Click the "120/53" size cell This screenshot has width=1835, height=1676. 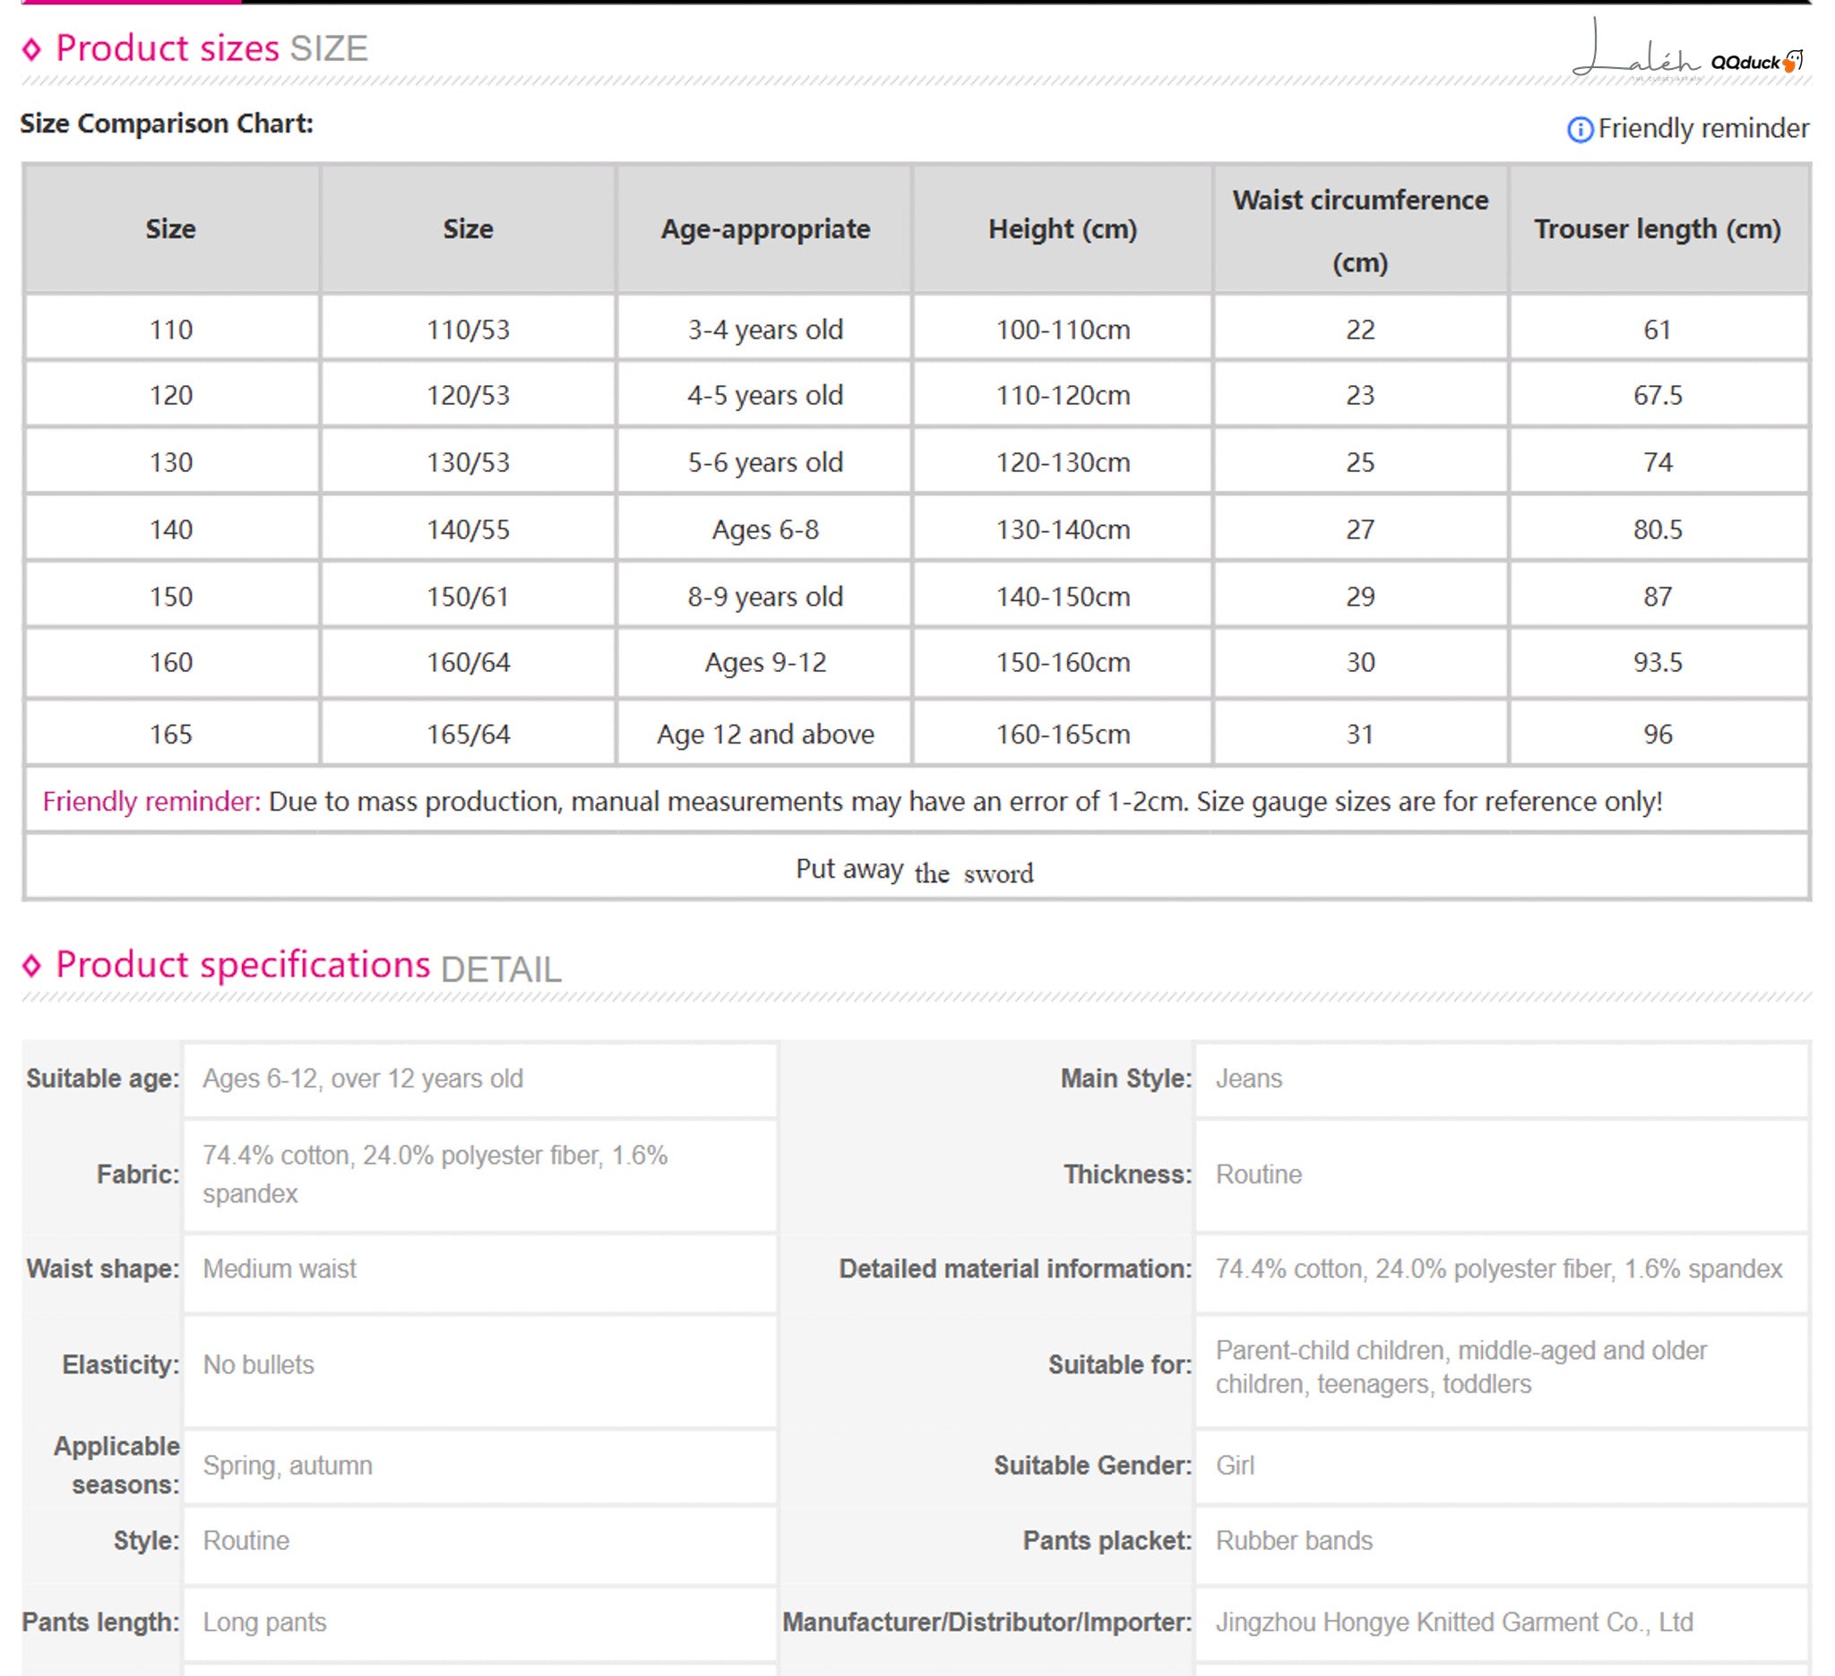[468, 395]
